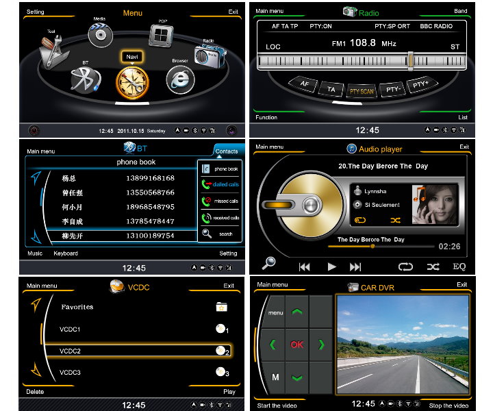Click the red OK button in CAR DVR

tap(296, 345)
